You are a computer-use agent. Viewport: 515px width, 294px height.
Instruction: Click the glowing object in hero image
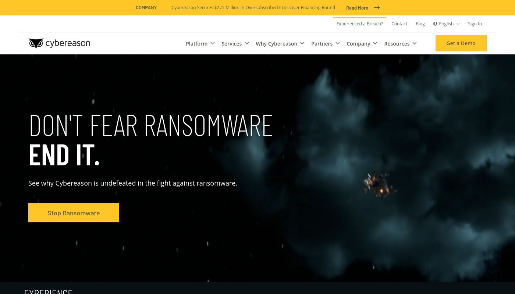coord(380,185)
